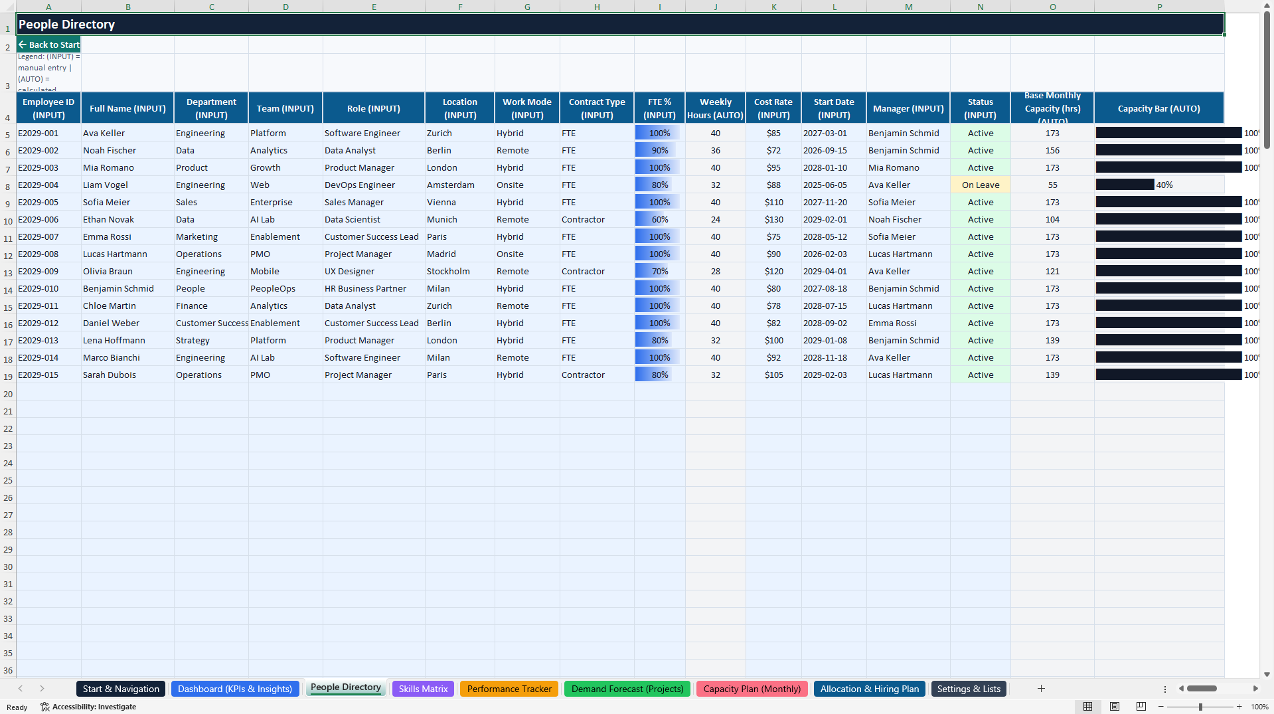The image size is (1274, 714).
Task: Open the Settings & Lists tab
Action: tap(969, 689)
